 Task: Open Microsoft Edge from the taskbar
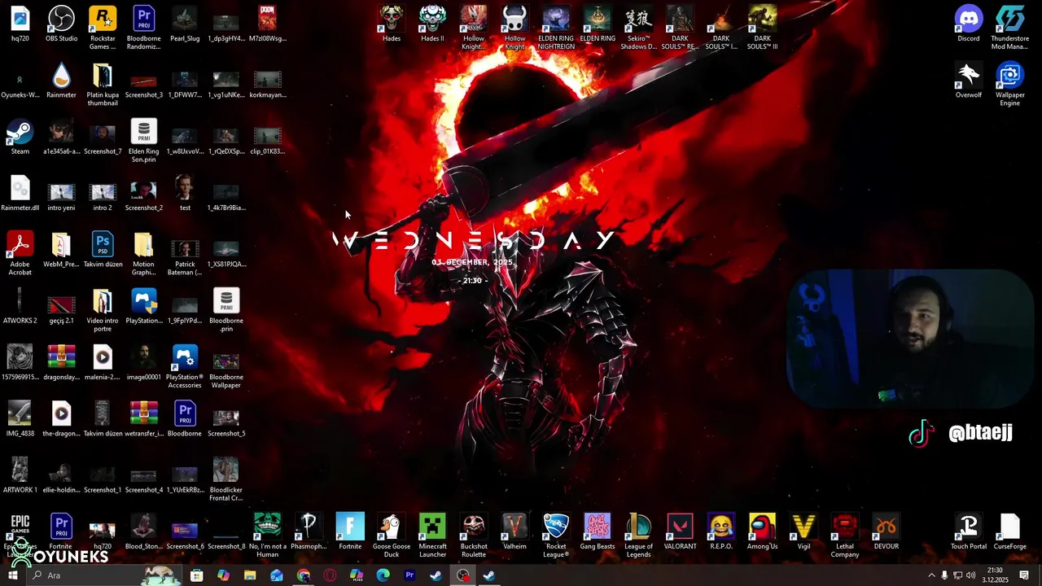coord(383,575)
